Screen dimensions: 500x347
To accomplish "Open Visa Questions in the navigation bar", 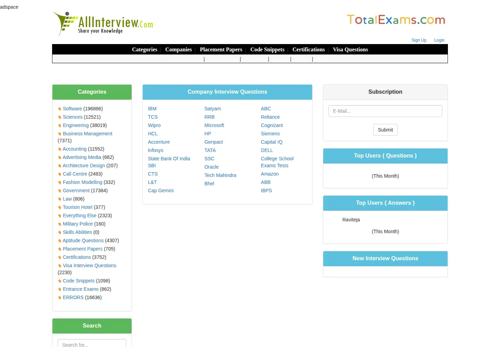I will 350,49.
